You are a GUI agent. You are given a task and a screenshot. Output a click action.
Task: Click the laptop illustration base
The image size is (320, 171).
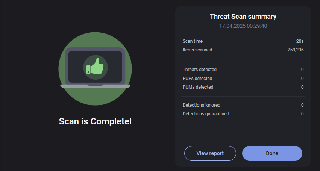[95, 86]
